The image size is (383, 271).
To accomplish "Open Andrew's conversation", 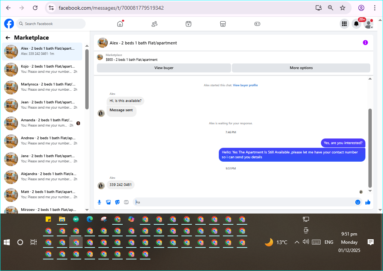I will pos(42,141).
